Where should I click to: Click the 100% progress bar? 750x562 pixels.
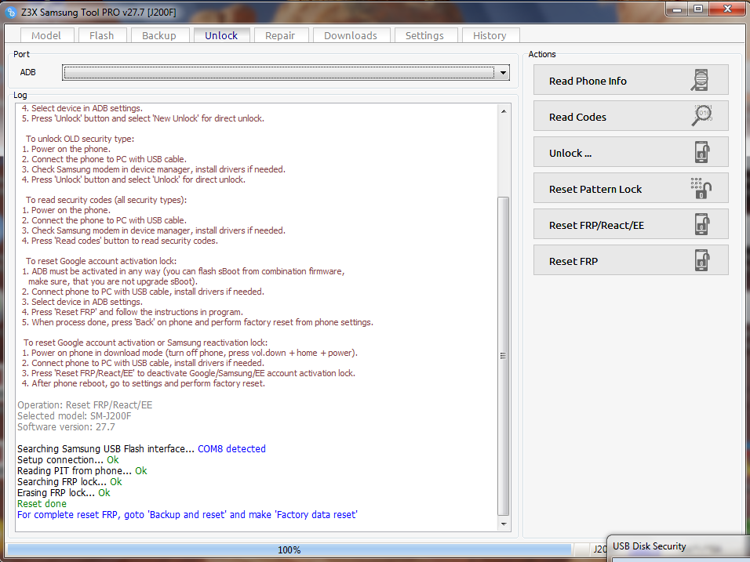289,550
